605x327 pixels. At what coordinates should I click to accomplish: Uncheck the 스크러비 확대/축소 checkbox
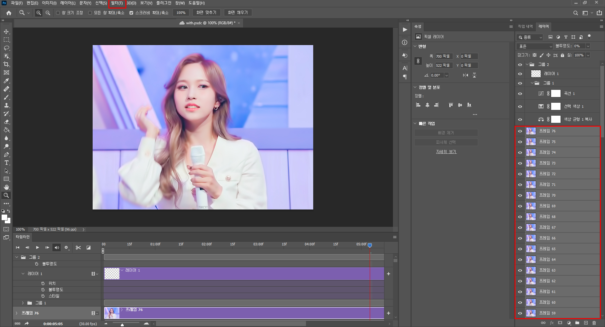coord(131,13)
